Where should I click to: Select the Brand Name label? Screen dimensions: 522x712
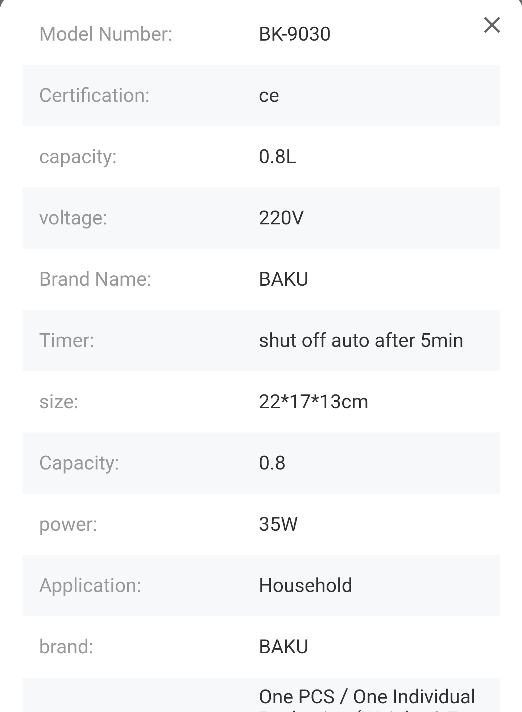tap(95, 279)
